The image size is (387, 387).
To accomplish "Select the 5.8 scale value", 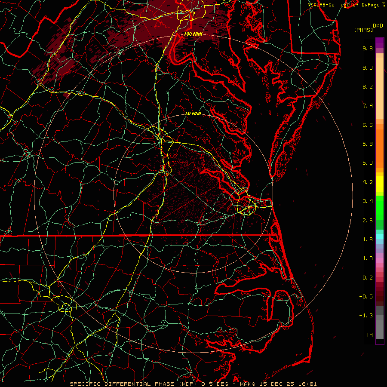I will 368,144.
